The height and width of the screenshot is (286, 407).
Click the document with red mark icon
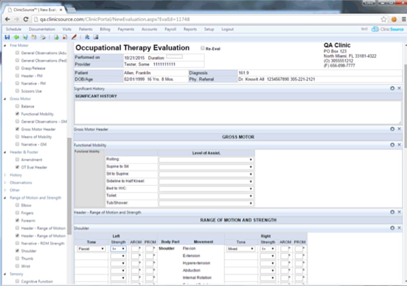65,37
